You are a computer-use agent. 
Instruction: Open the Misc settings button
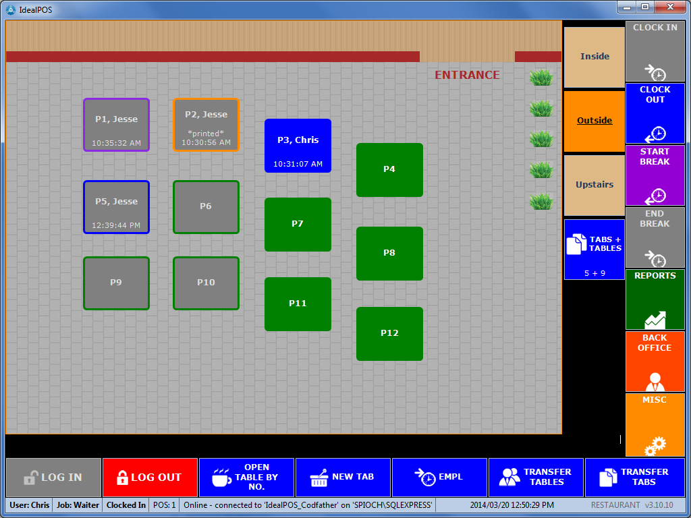coord(655,425)
